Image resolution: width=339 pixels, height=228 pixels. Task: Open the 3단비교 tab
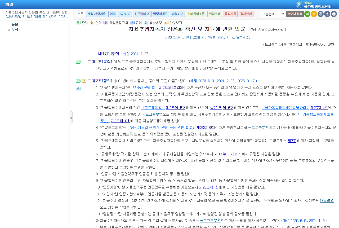125,14
